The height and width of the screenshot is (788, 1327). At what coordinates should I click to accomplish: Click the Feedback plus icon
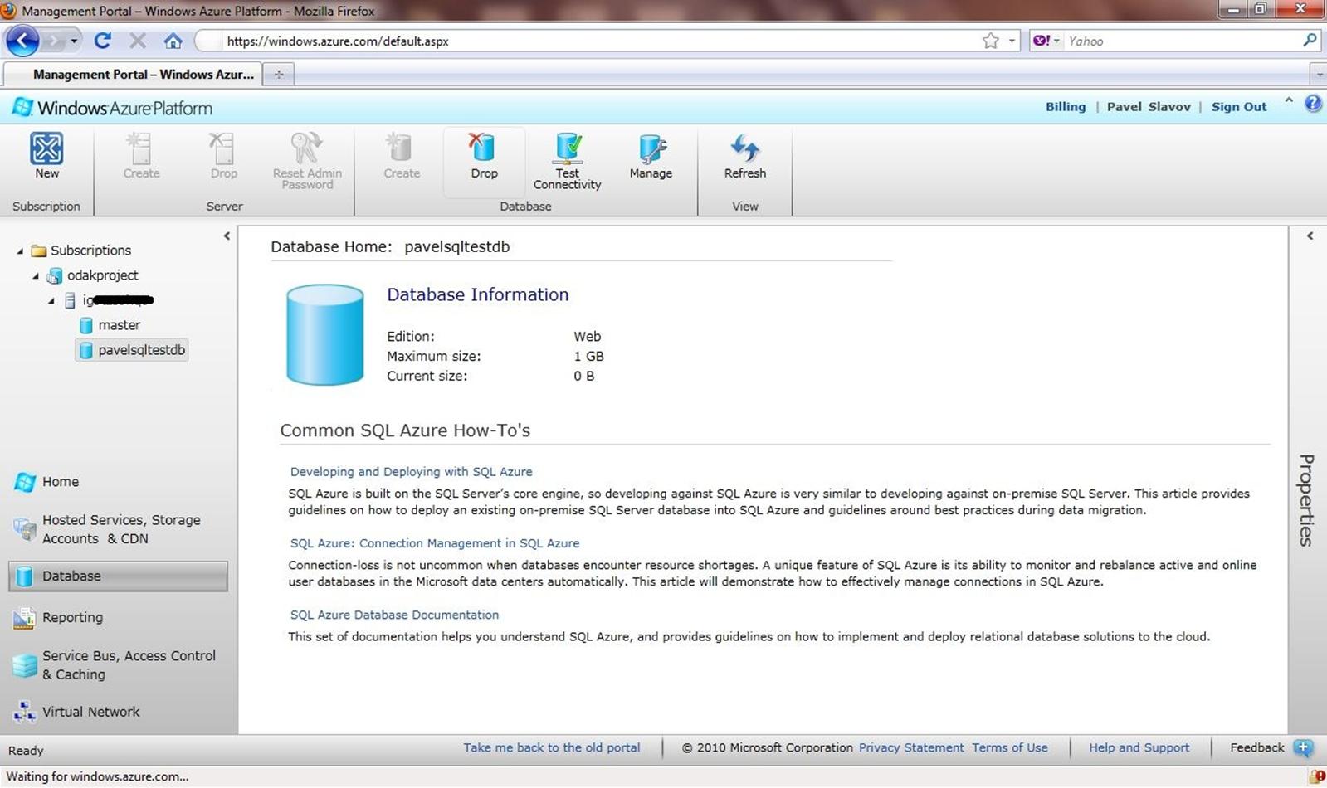click(x=1303, y=748)
